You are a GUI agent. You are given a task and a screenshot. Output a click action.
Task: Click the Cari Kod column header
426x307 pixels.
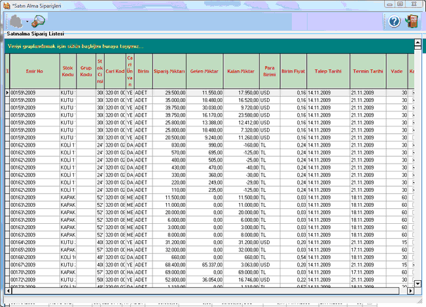pyautogui.click(x=115, y=71)
